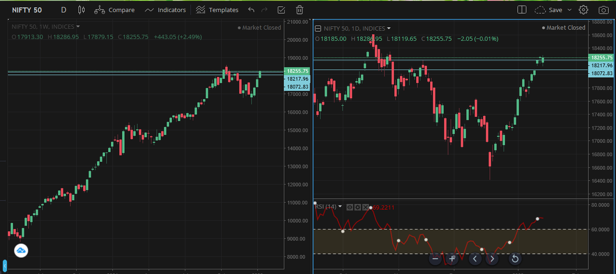616x274 pixels.
Task: Reset the chart view with circular arrow
Action: pos(515,259)
